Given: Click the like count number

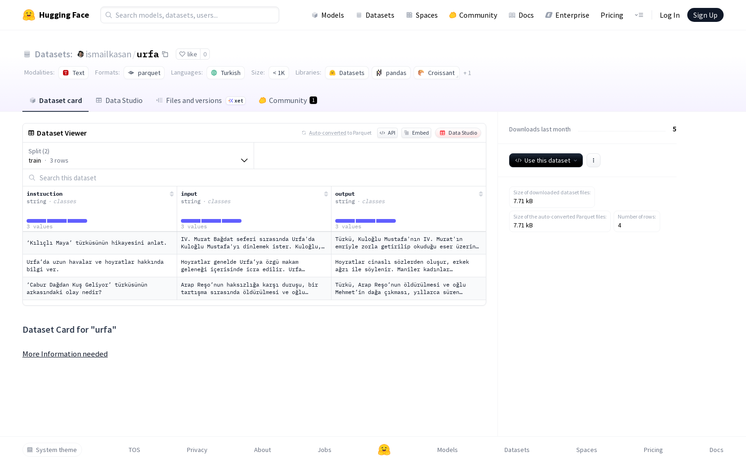Looking at the screenshot, I should click(x=205, y=54).
